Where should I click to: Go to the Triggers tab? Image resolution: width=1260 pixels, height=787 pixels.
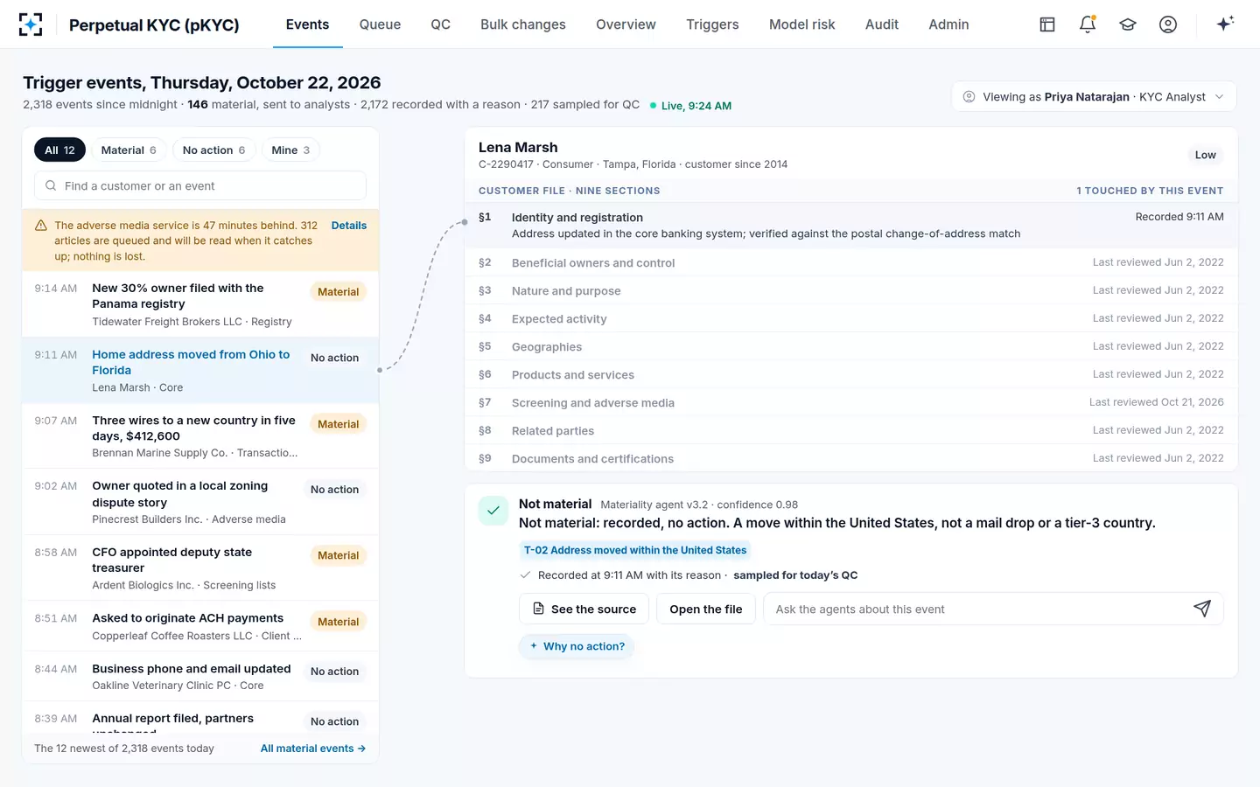click(712, 24)
